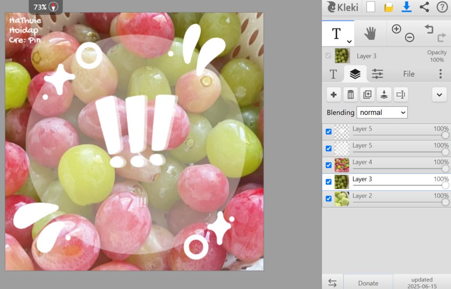Create a new blank image
Image resolution: width=451 pixels, height=289 pixels.
tap(371, 7)
